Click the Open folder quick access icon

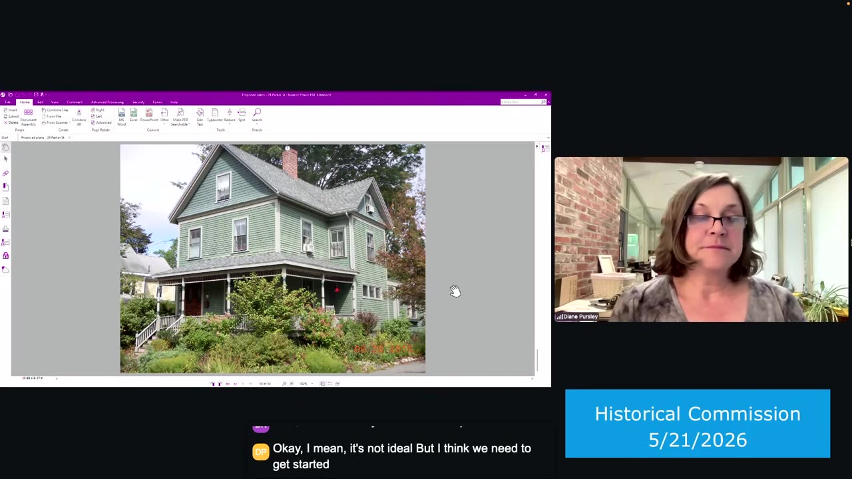(x=10, y=94)
